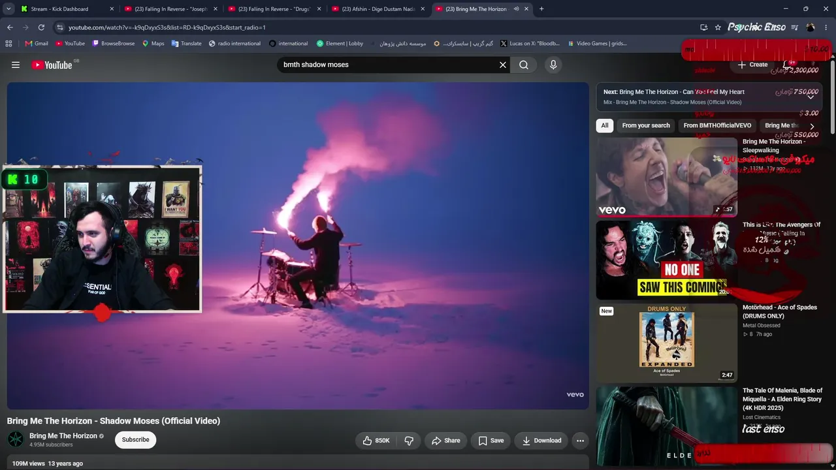Subscribe to Bring Me The Horizon

point(136,440)
